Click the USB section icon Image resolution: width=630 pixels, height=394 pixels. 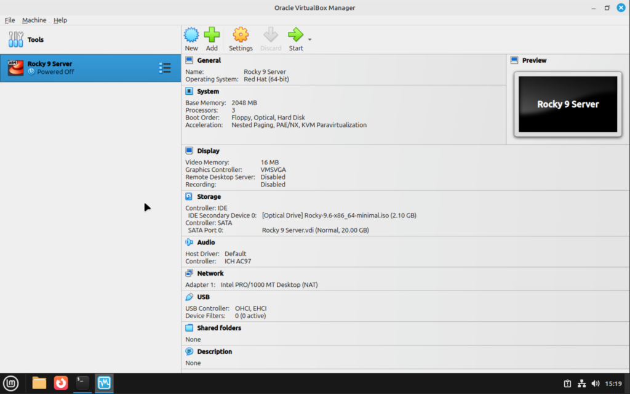pyautogui.click(x=188, y=296)
